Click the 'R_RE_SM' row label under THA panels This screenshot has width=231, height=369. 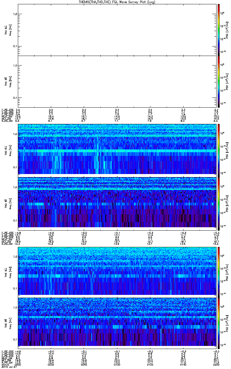pos(7,121)
